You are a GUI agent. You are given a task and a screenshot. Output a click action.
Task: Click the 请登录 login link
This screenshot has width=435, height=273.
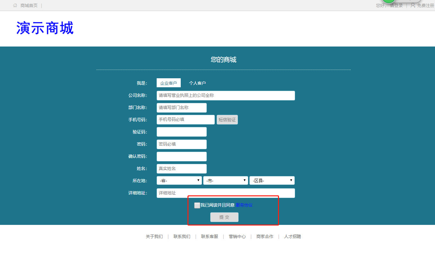396,5
